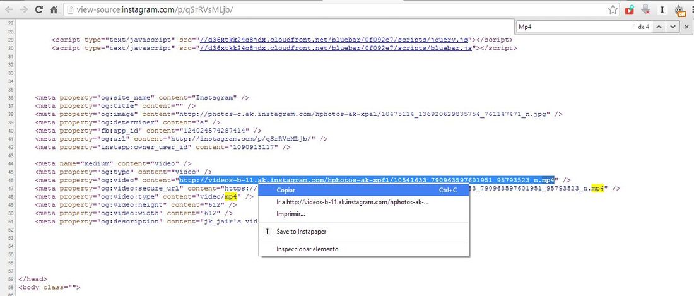Jump to next Mp4 search match
Image resolution: width=694 pixels, height=296 pixels.
coord(673,27)
